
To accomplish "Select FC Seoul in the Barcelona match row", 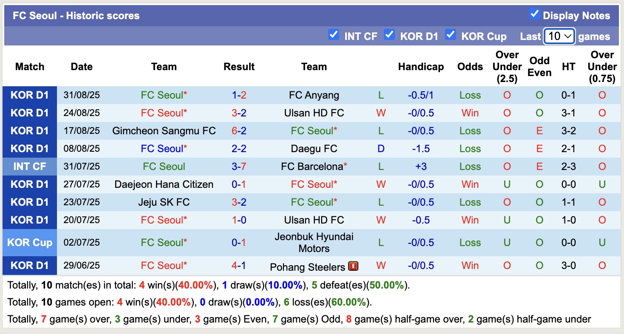I will (164, 166).
